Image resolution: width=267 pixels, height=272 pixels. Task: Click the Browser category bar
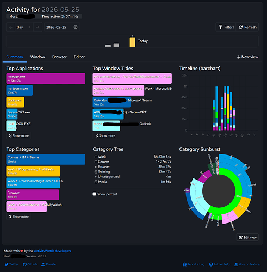click(33, 195)
